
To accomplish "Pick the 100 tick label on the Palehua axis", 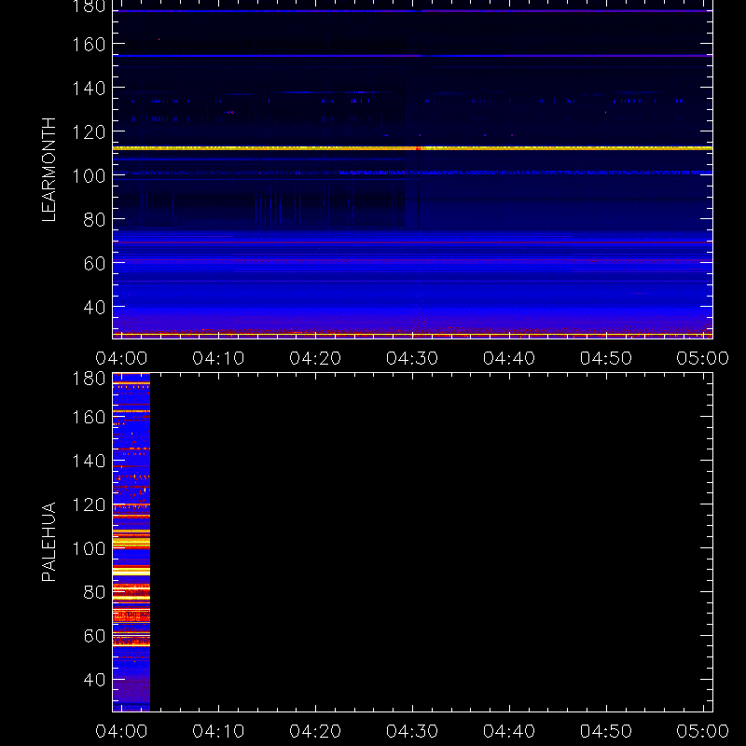I will pos(89,548).
